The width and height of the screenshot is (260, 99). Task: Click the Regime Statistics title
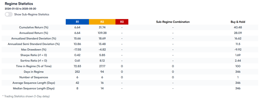[19, 3]
